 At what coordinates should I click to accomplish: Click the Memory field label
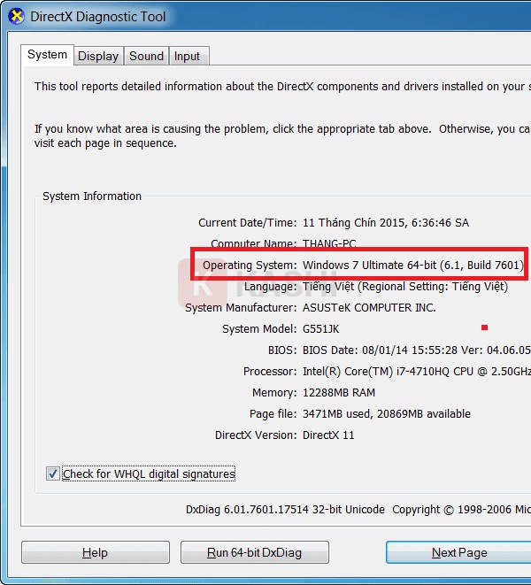[274, 393]
